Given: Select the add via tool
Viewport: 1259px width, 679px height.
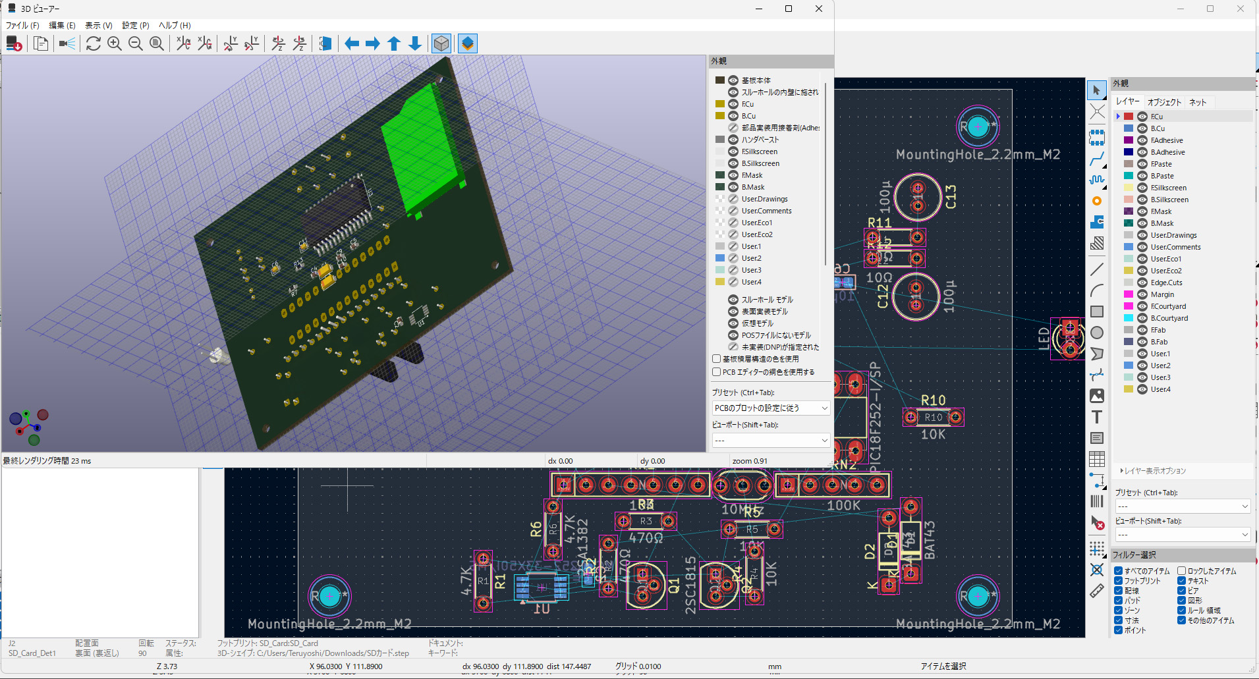Looking at the screenshot, I should pyautogui.click(x=1097, y=201).
